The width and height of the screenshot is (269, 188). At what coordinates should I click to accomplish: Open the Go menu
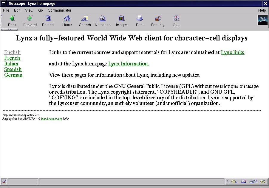click(41, 10)
